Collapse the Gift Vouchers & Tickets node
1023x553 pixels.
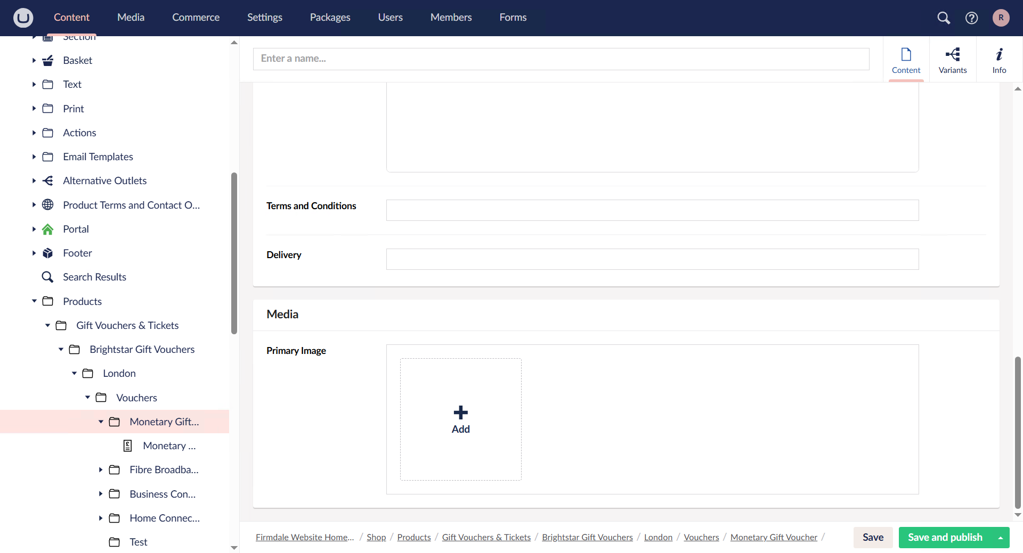47,325
